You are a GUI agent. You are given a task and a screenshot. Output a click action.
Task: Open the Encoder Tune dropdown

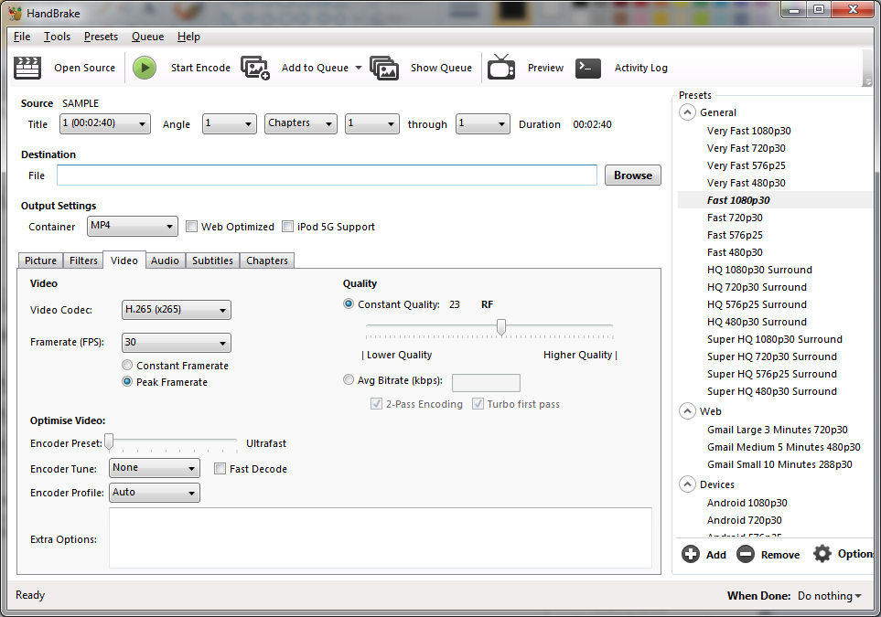click(155, 468)
